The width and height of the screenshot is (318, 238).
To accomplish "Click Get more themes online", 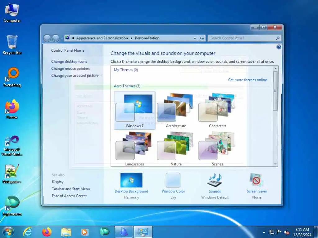I will (248, 80).
